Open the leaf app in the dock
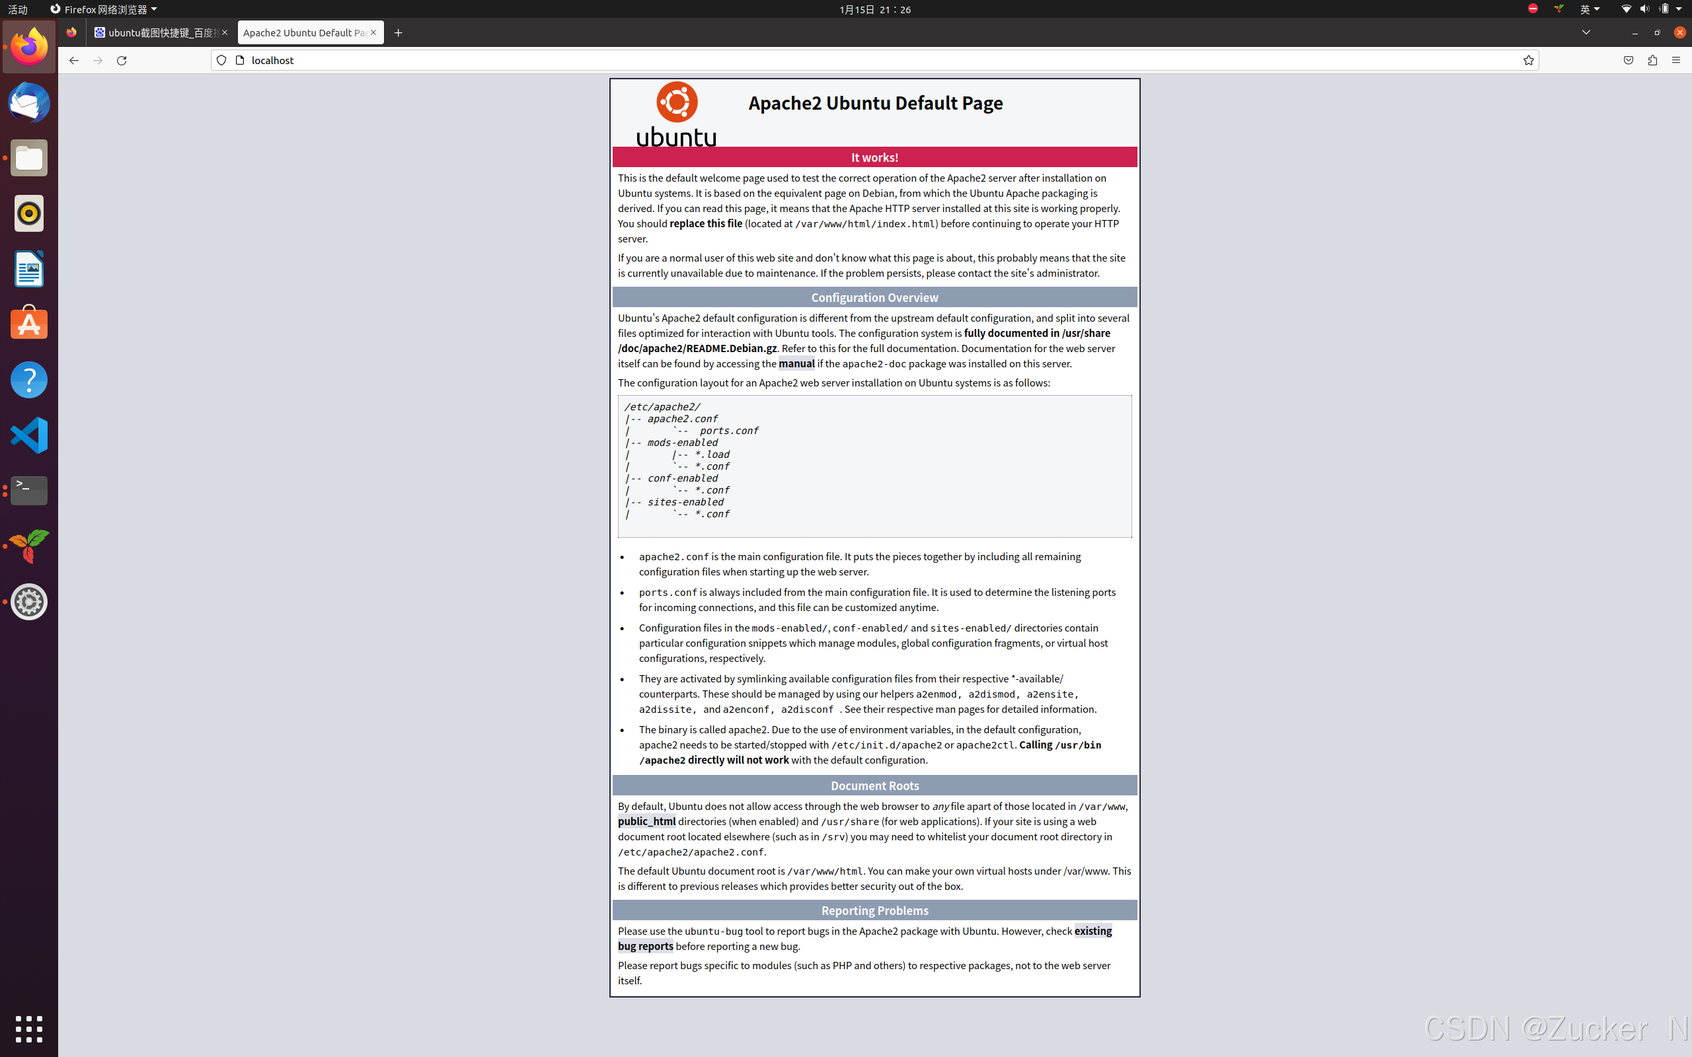 (x=28, y=546)
